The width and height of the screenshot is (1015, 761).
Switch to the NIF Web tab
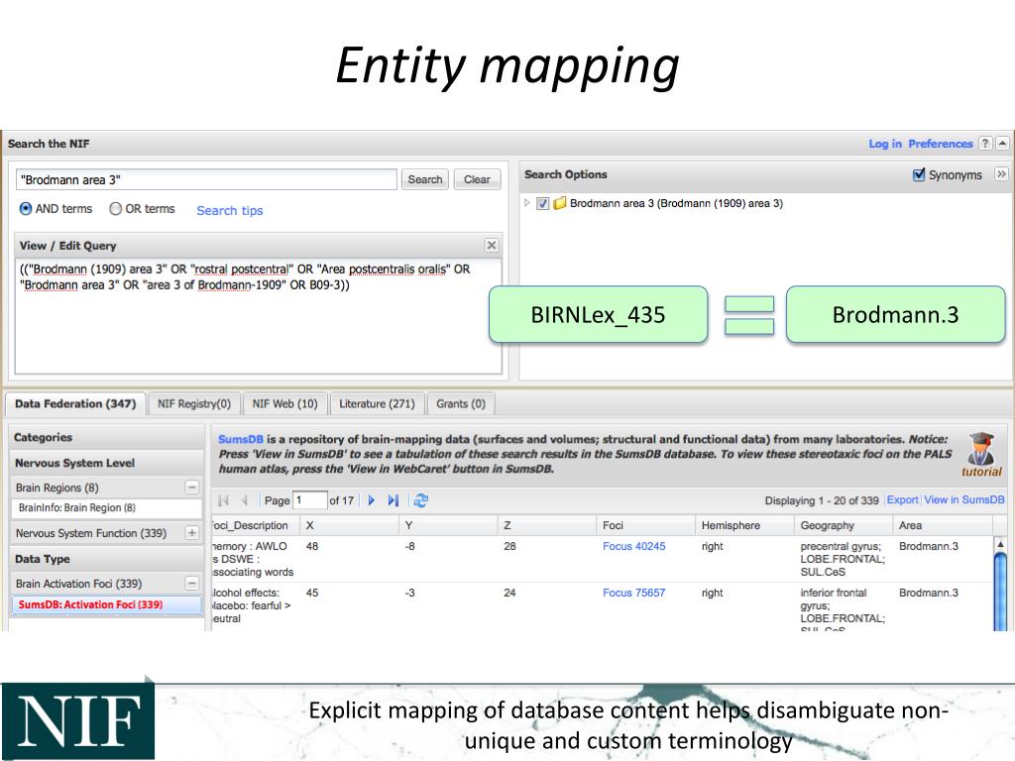(x=284, y=404)
